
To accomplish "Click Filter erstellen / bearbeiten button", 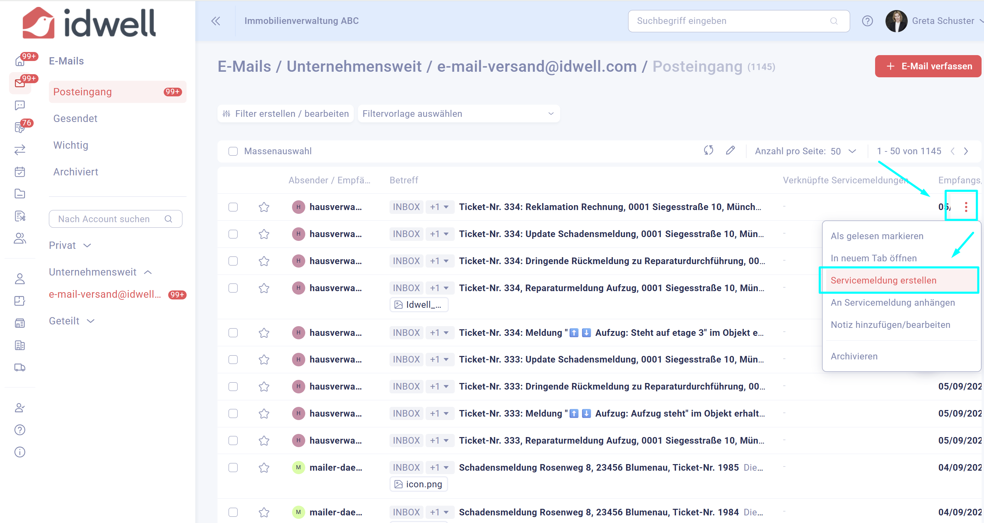I will click(286, 114).
